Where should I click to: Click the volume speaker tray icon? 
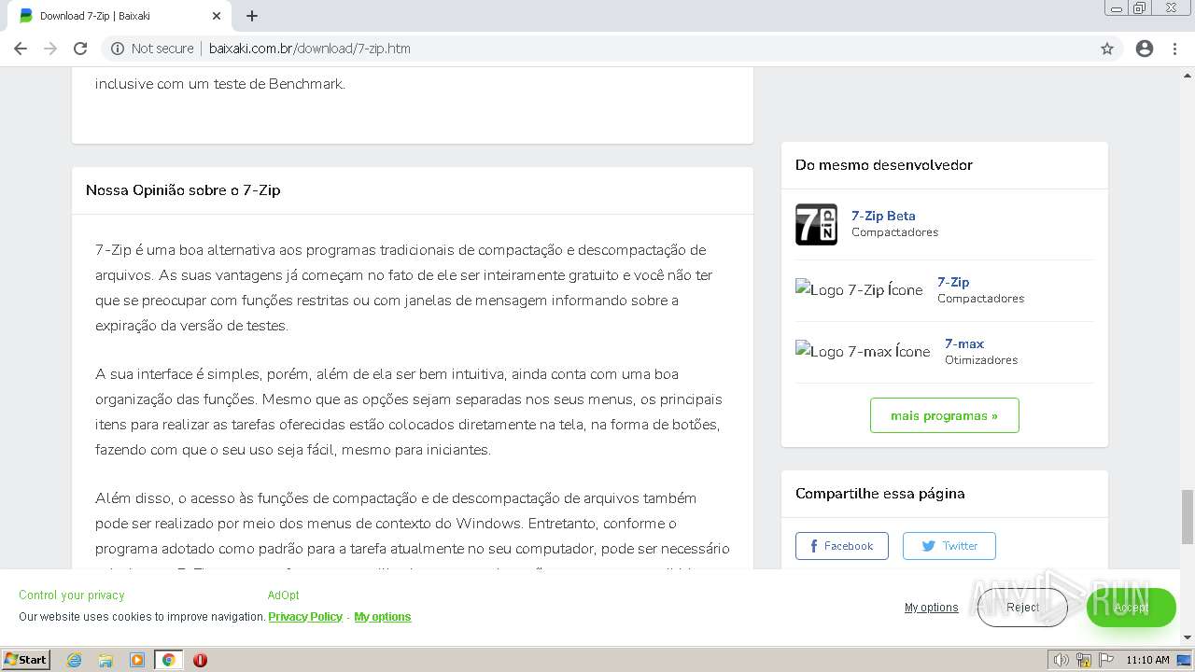(1061, 660)
